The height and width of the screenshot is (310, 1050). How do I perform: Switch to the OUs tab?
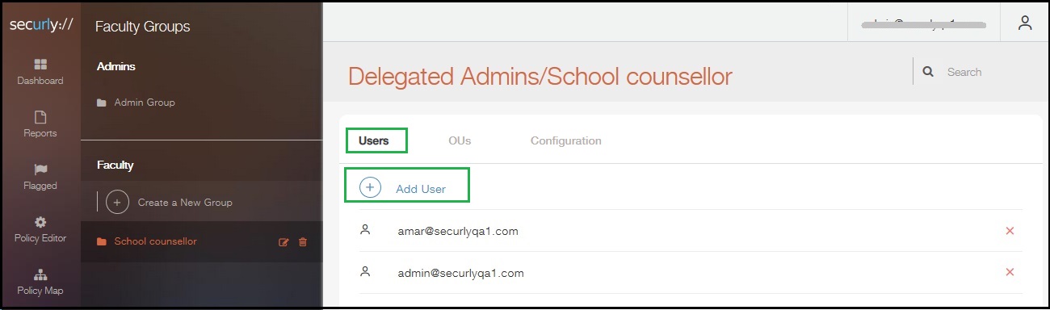point(460,140)
